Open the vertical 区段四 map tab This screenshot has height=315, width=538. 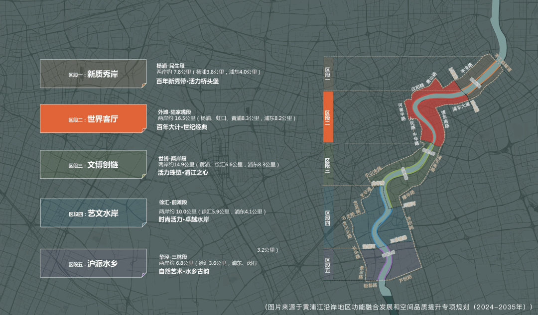[x=328, y=217]
